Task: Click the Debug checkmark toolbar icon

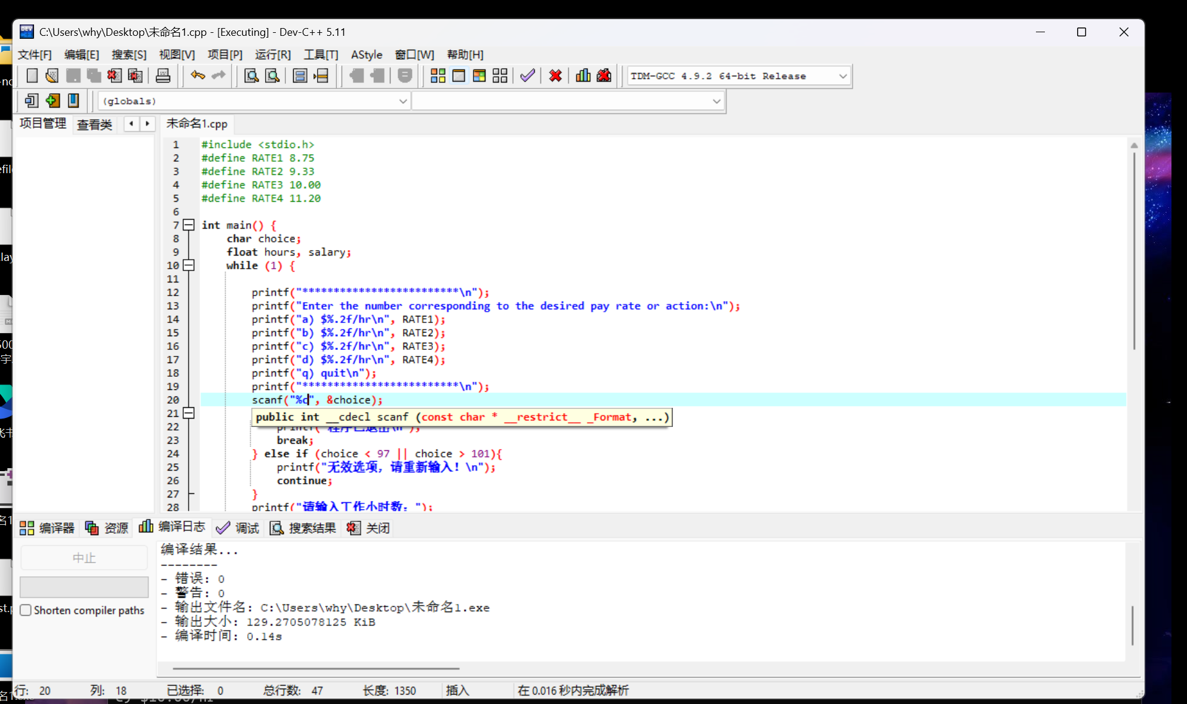Action: coord(527,76)
